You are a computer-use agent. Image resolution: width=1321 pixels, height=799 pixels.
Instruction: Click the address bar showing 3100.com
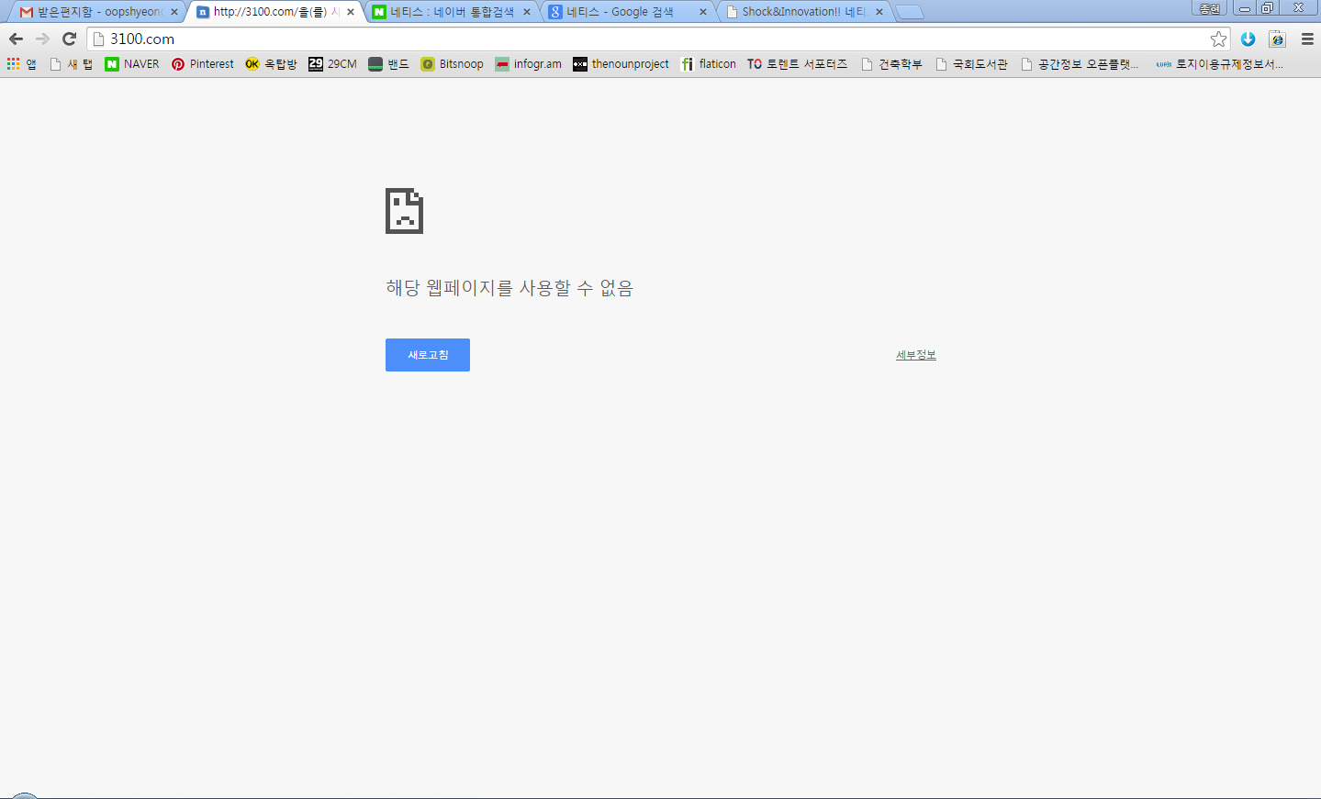pos(643,39)
